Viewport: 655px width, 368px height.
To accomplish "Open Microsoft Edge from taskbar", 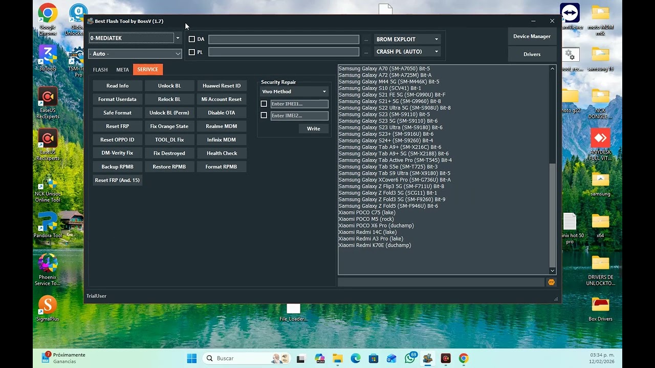I will 356,358.
